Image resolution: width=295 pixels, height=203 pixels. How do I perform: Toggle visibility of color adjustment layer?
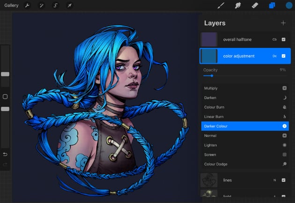[x=283, y=56]
